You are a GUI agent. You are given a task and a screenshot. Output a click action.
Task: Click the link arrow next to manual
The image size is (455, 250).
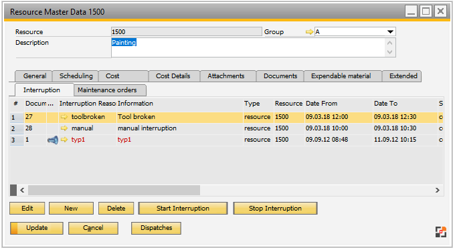point(64,128)
